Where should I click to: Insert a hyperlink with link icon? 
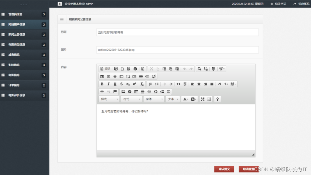coord(102,92)
